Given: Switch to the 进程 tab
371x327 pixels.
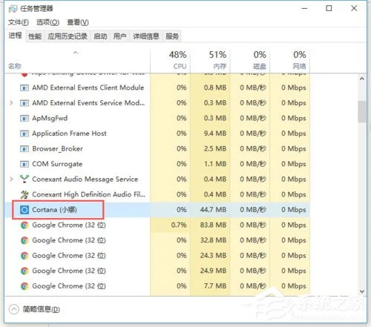Looking at the screenshot, I should (x=16, y=36).
